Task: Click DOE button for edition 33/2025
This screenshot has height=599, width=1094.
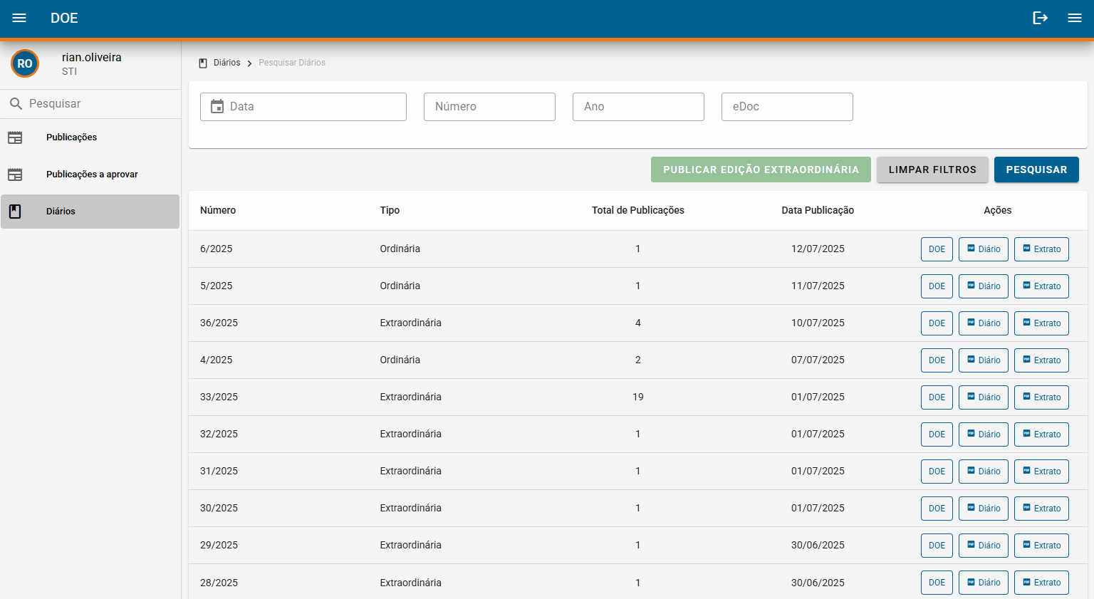Action: pyautogui.click(x=937, y=397)
